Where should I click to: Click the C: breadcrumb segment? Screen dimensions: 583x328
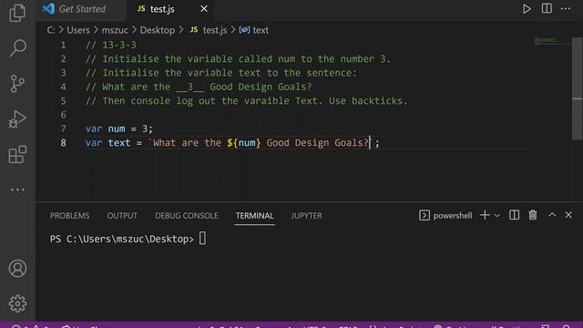(x=51, y=30)
